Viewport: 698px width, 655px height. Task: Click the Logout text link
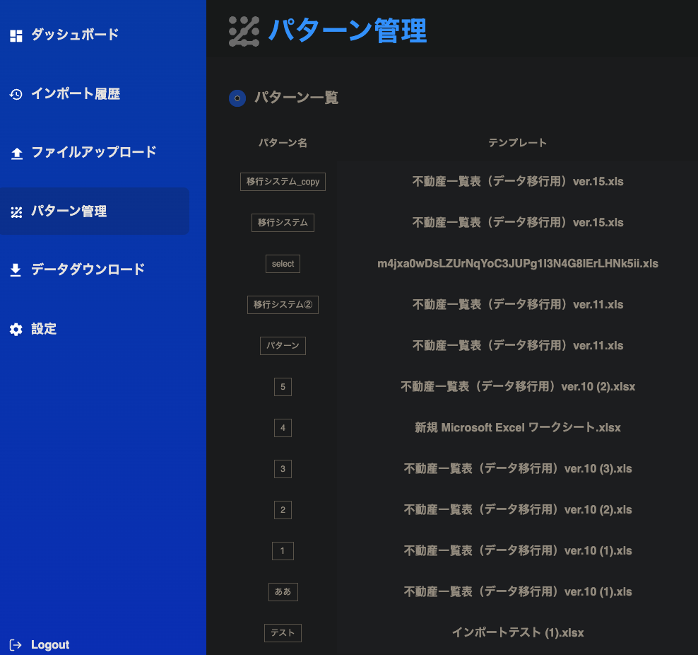50,645
